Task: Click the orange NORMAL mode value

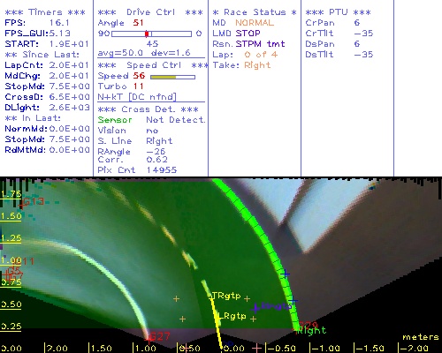Action: [255, 23]
